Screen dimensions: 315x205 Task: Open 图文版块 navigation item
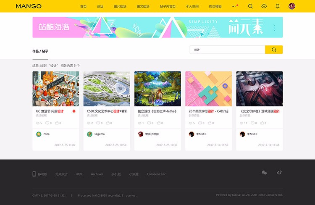pos(143,6)
